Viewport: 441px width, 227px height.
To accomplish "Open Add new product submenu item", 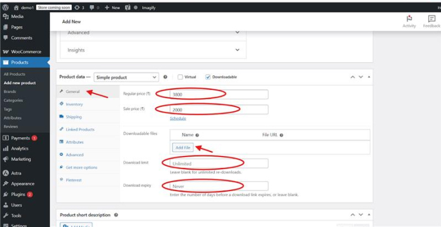I will click(x=20, y=83).
